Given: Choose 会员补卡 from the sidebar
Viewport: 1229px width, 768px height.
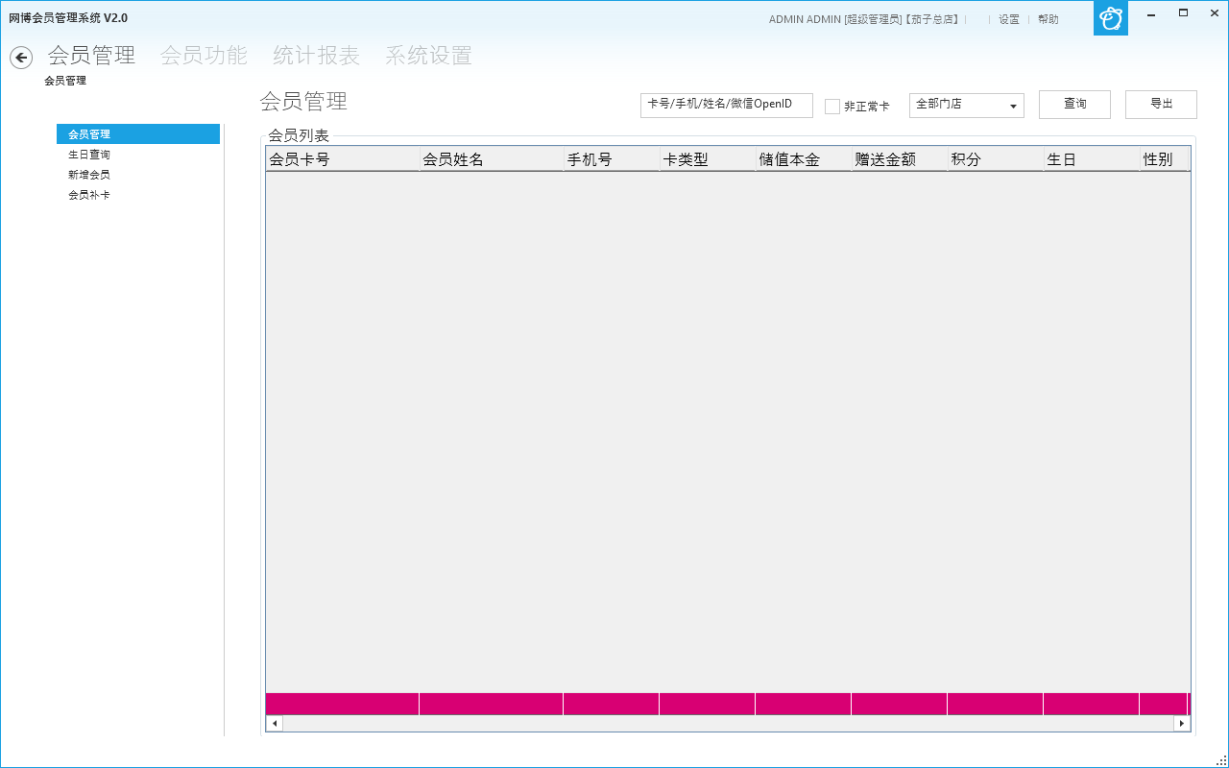Looking at the screenshot, I should (89, 195).
